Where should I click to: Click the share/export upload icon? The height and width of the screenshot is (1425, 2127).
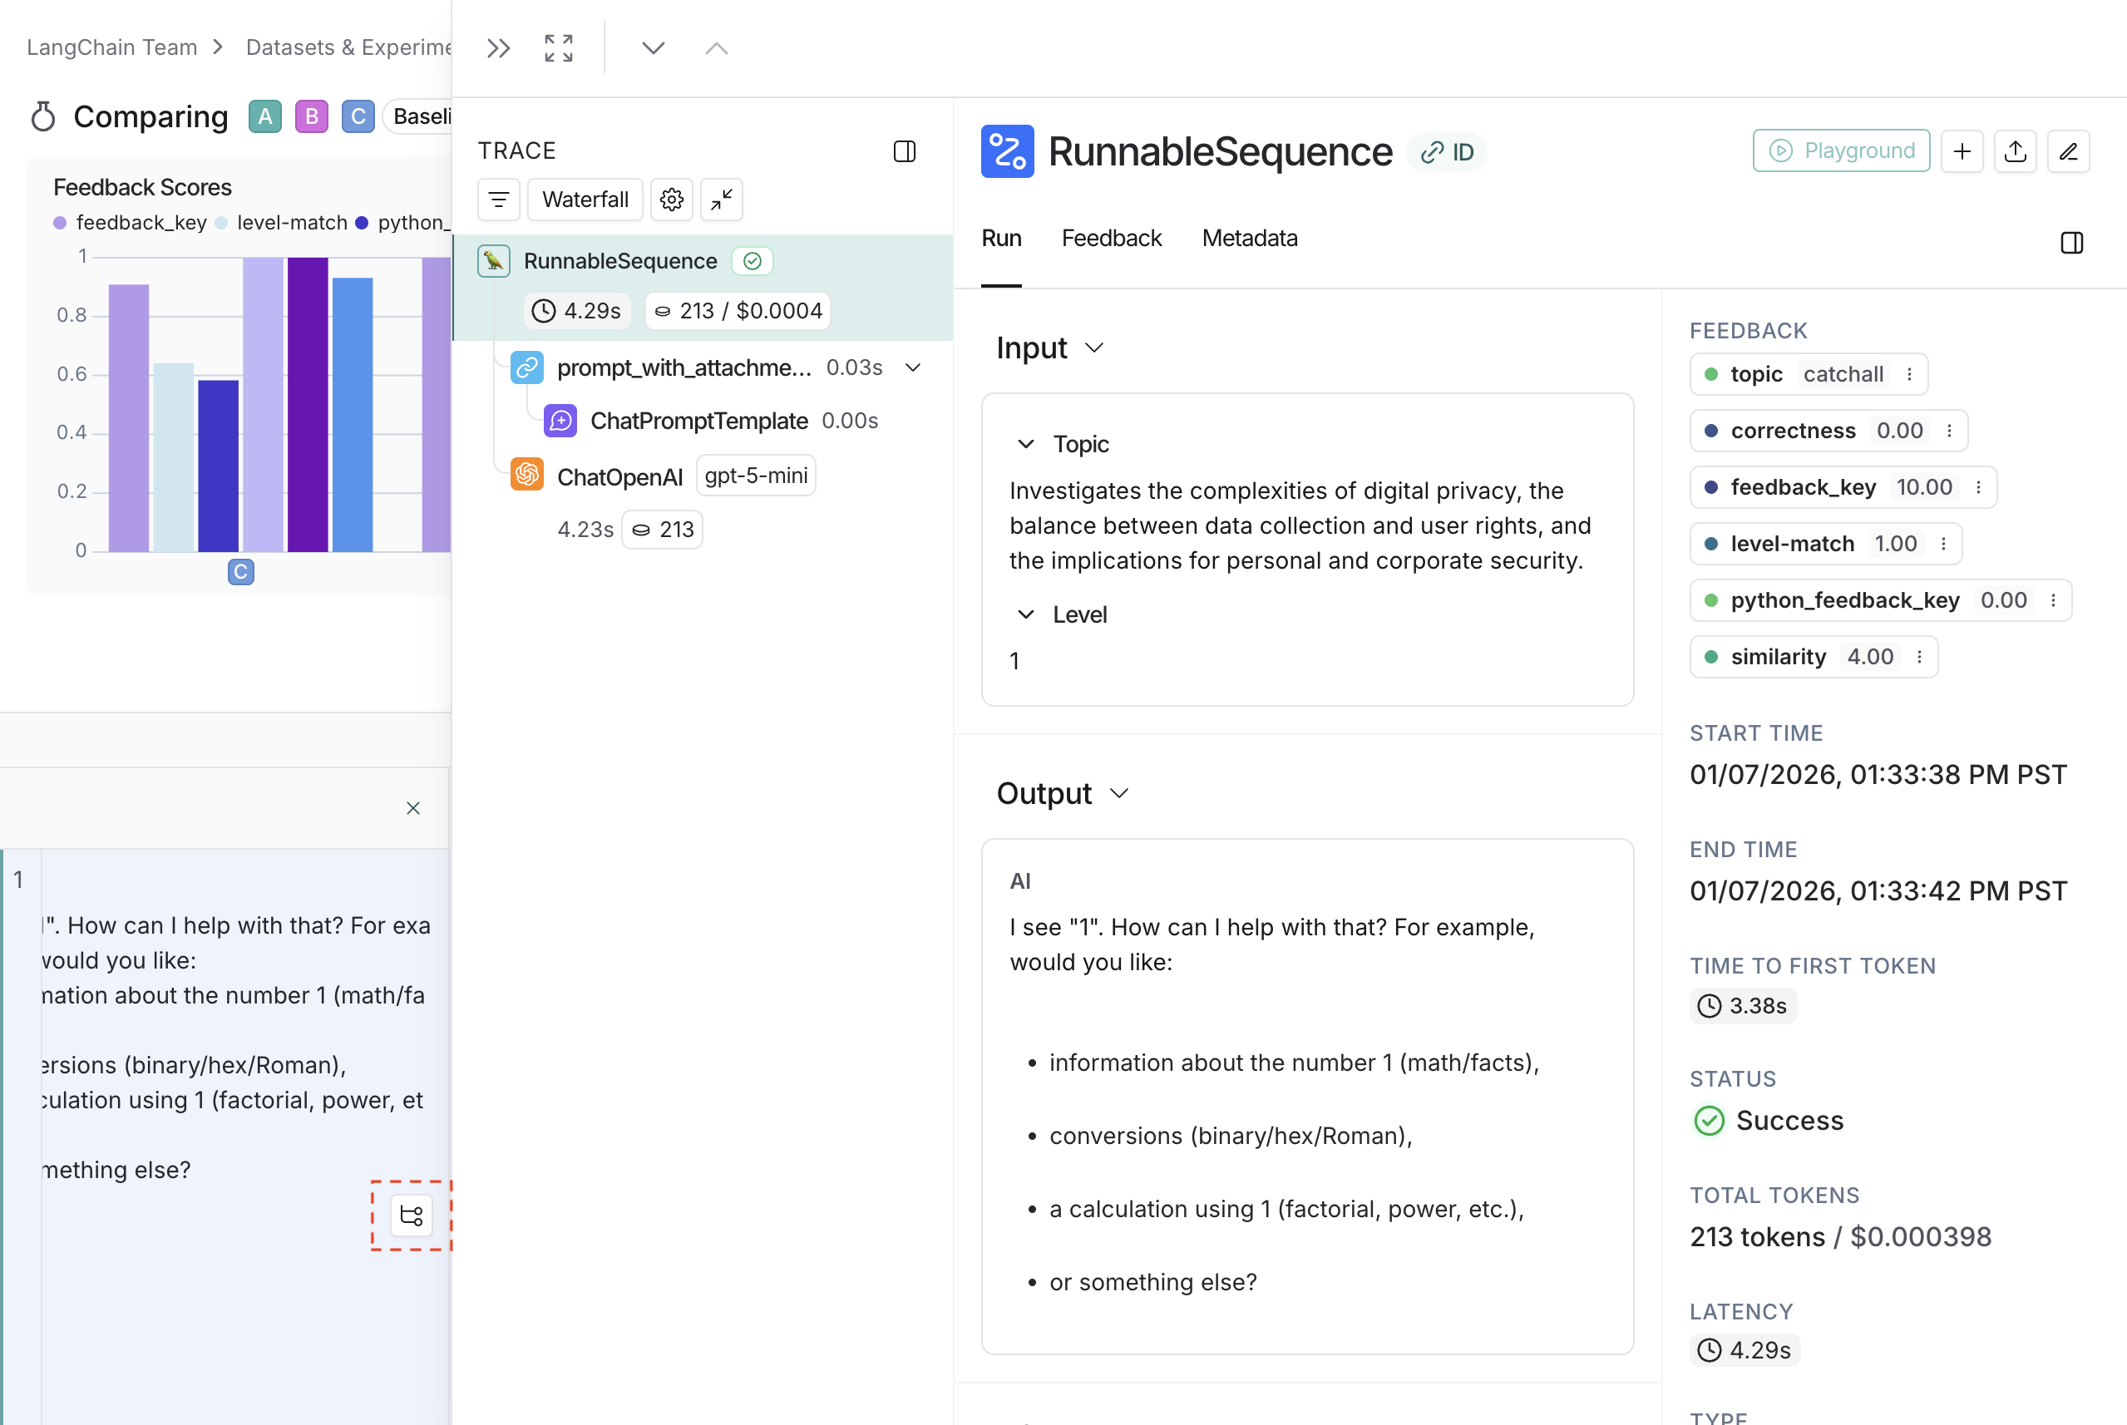point(2016,150)
